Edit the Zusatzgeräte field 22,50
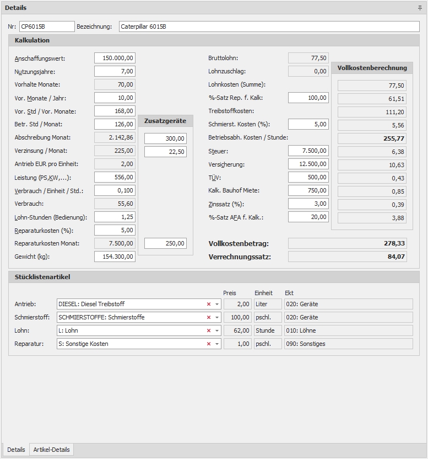 (x=165, y=152)
